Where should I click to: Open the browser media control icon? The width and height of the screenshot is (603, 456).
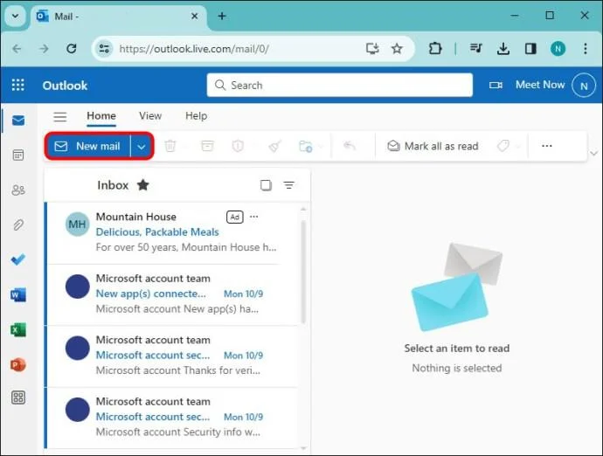coord(475,48)
